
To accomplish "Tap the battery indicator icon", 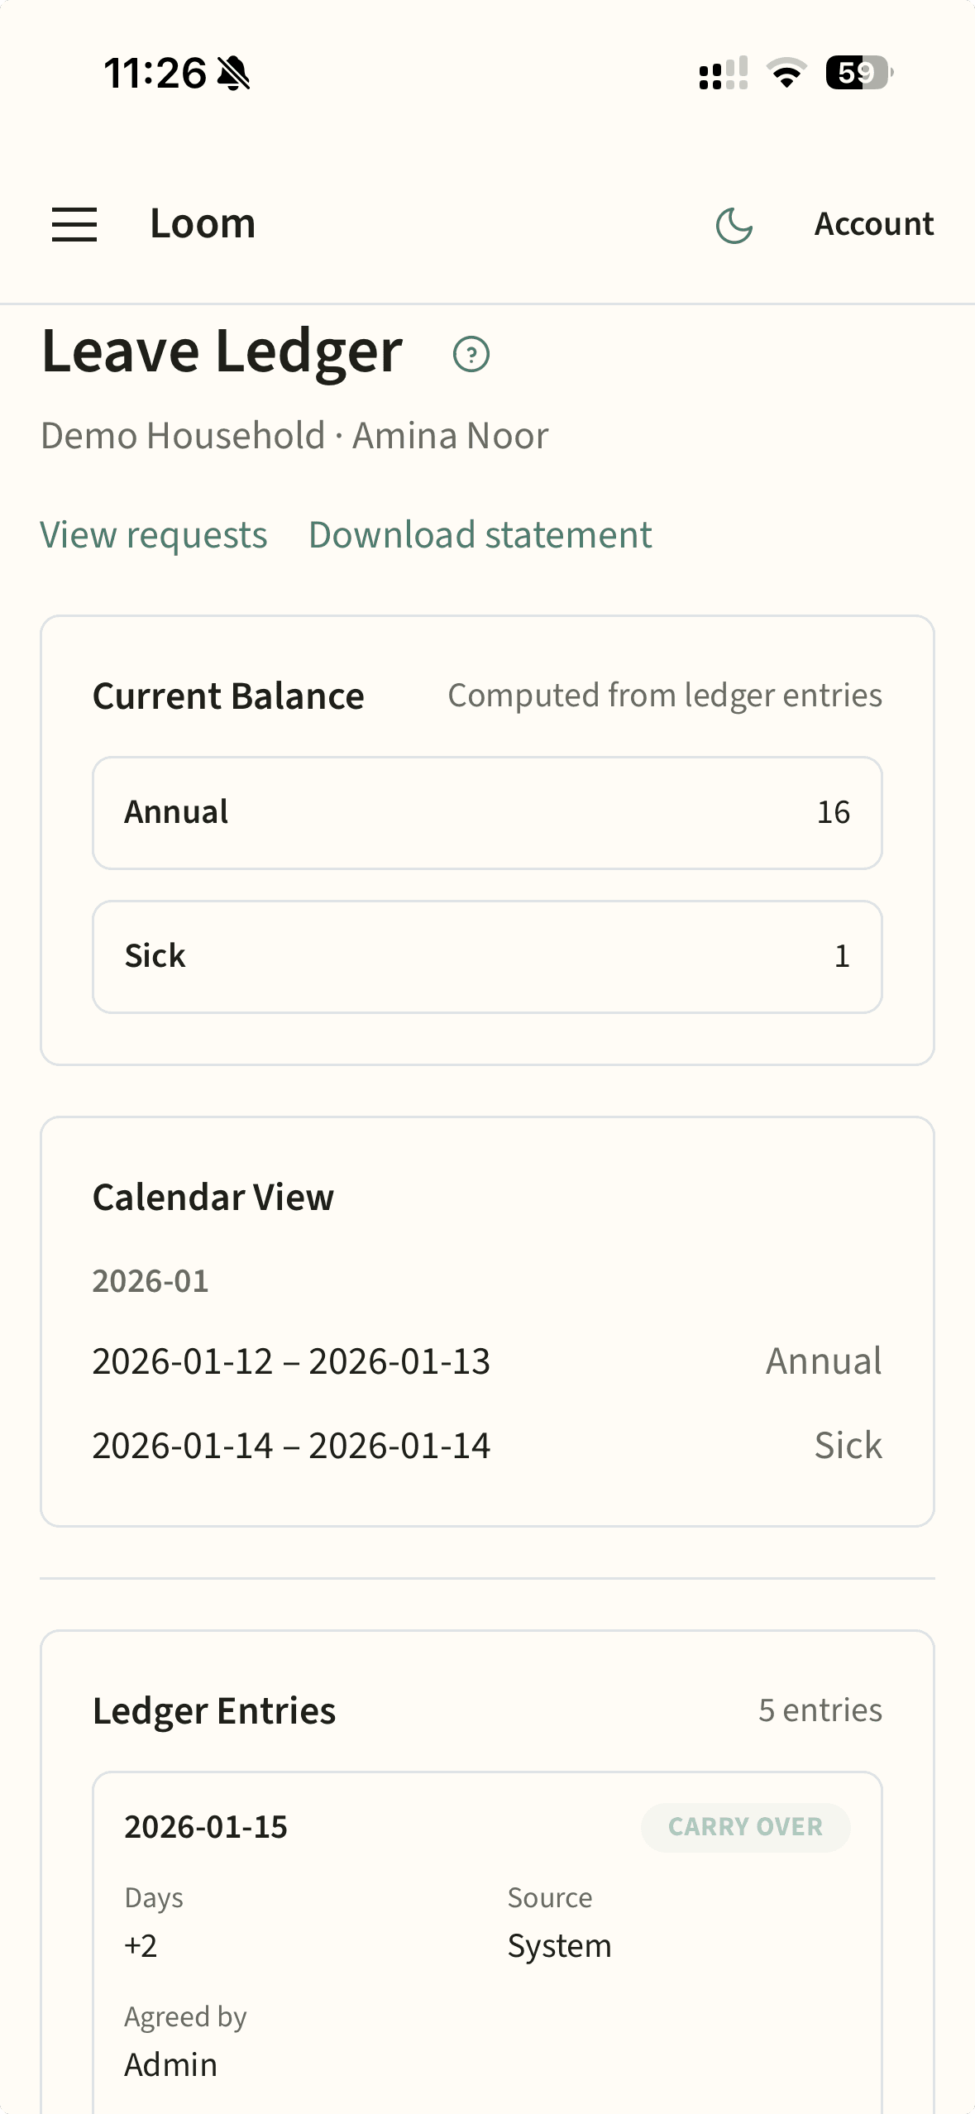I will [x=858, y=73].
